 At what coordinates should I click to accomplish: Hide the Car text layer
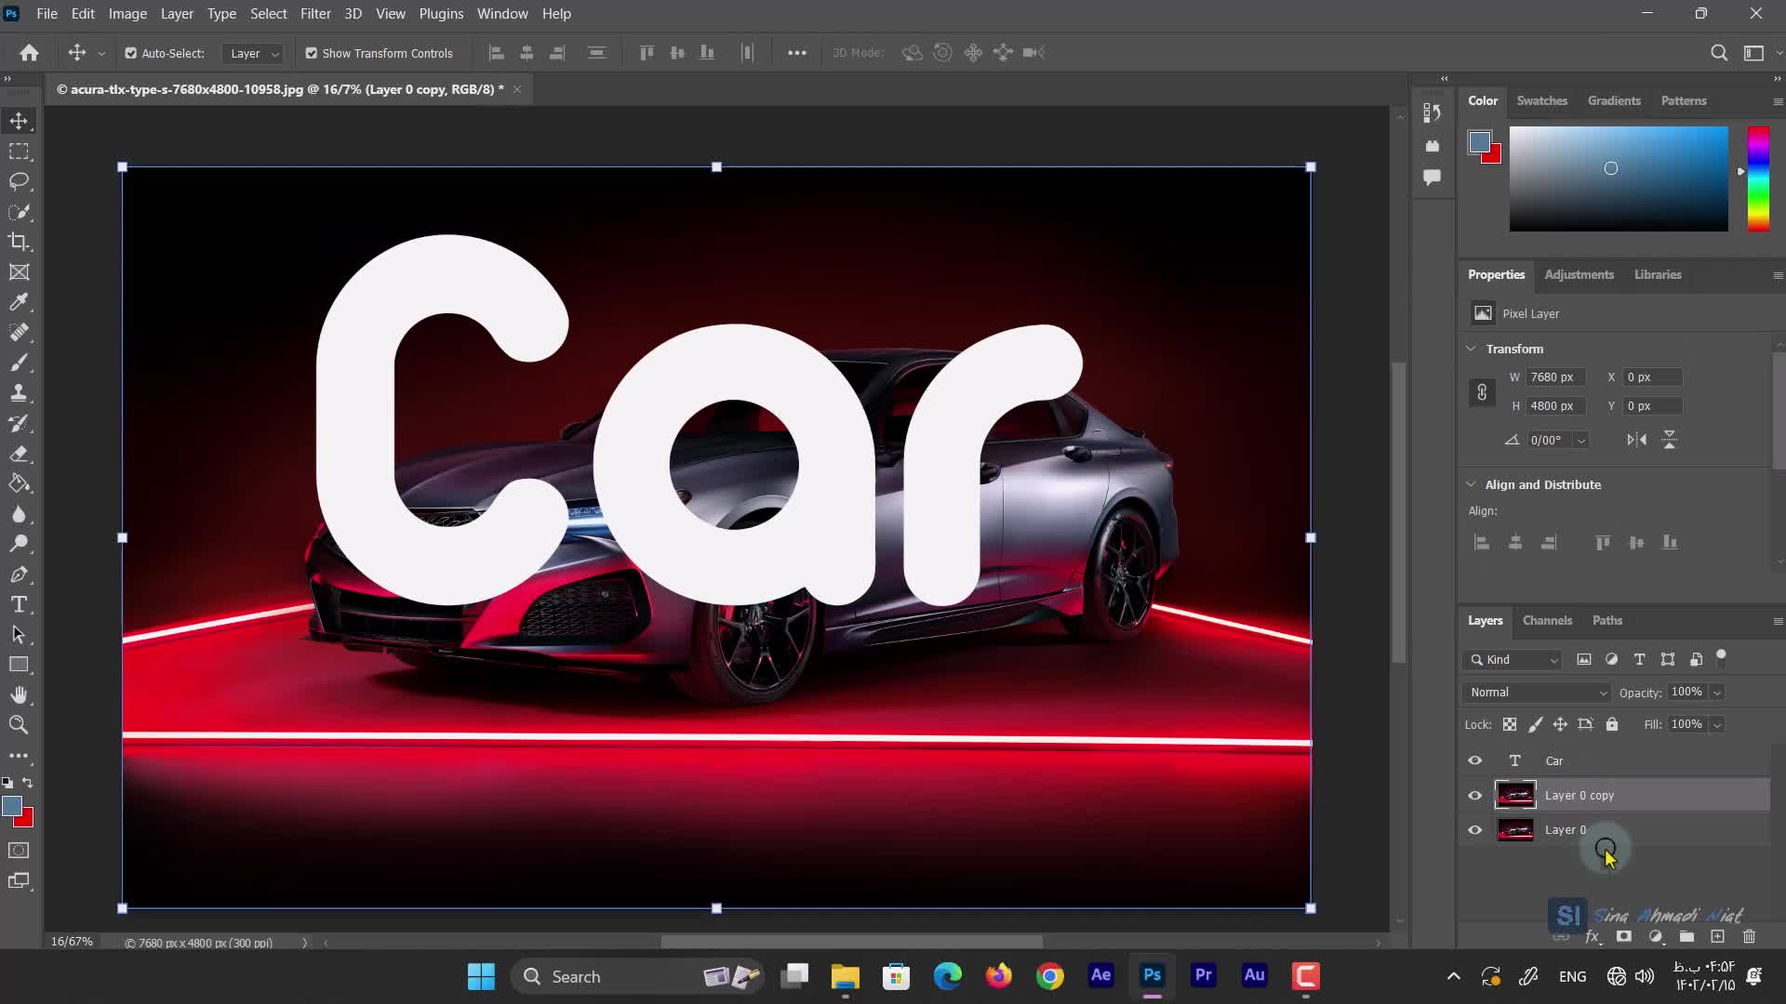coord(1474,761)
